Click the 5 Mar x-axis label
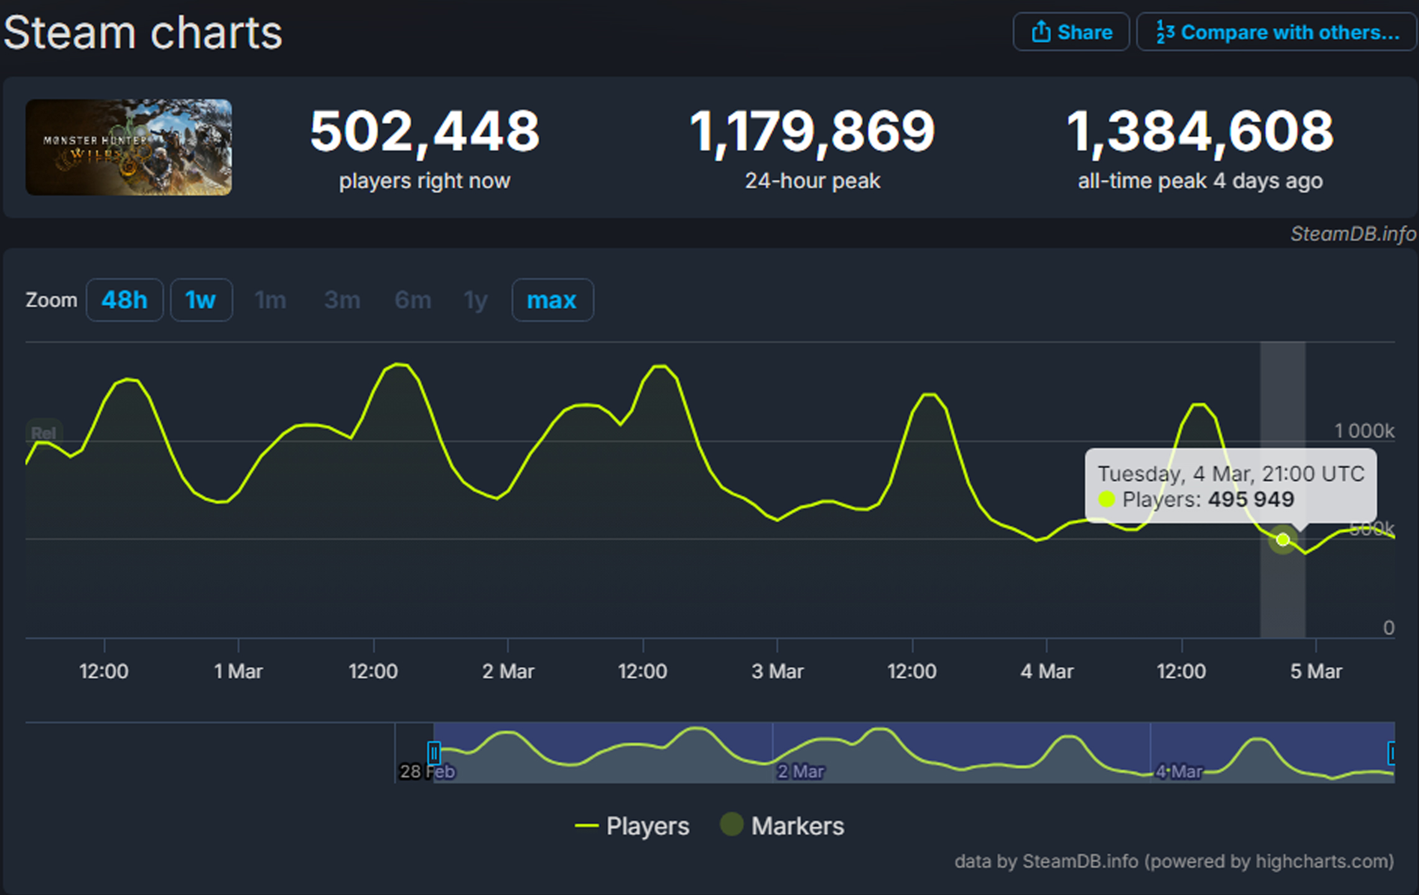The height and width of the screenshot is (895, 1419). pyautogui.click(x=1316, y=671)
